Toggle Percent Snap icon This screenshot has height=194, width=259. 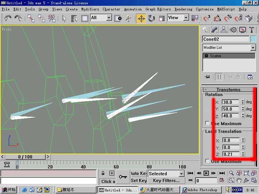click(228, 18)
